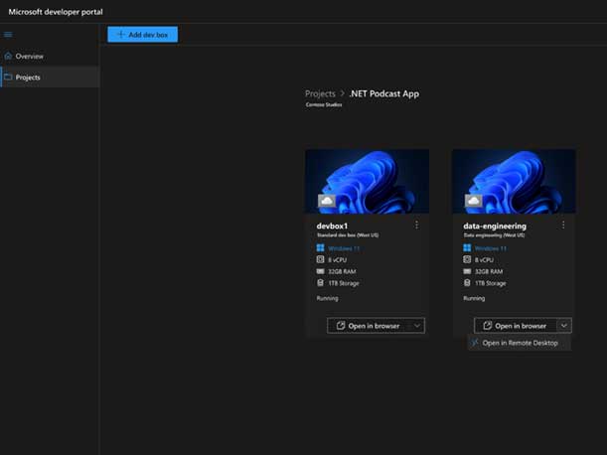Click the data-engineering wallpaper thumbnail
The height and width of the screenshot is (455, 607).
coord(514,179)
